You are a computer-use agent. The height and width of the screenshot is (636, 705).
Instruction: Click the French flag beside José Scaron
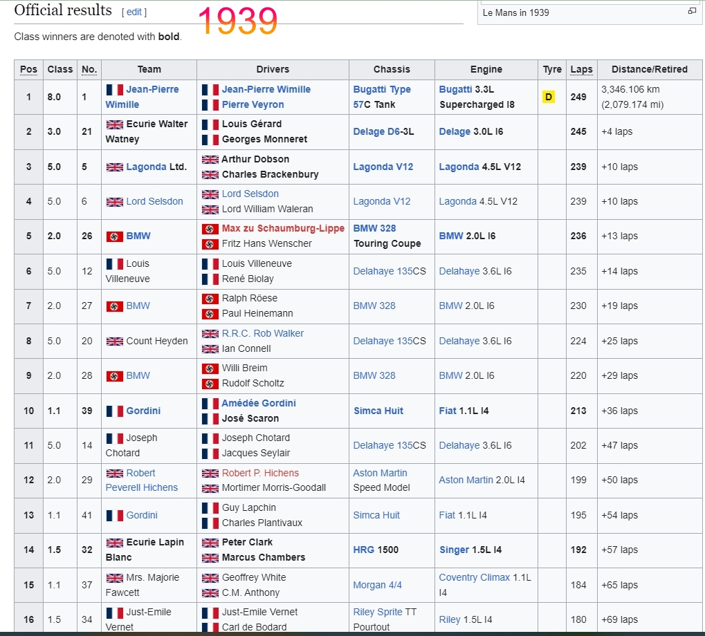pyautogui.click(x=210, y=419)
